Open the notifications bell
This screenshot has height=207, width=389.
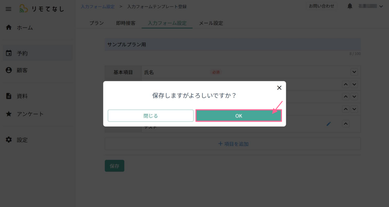(350, 6)
